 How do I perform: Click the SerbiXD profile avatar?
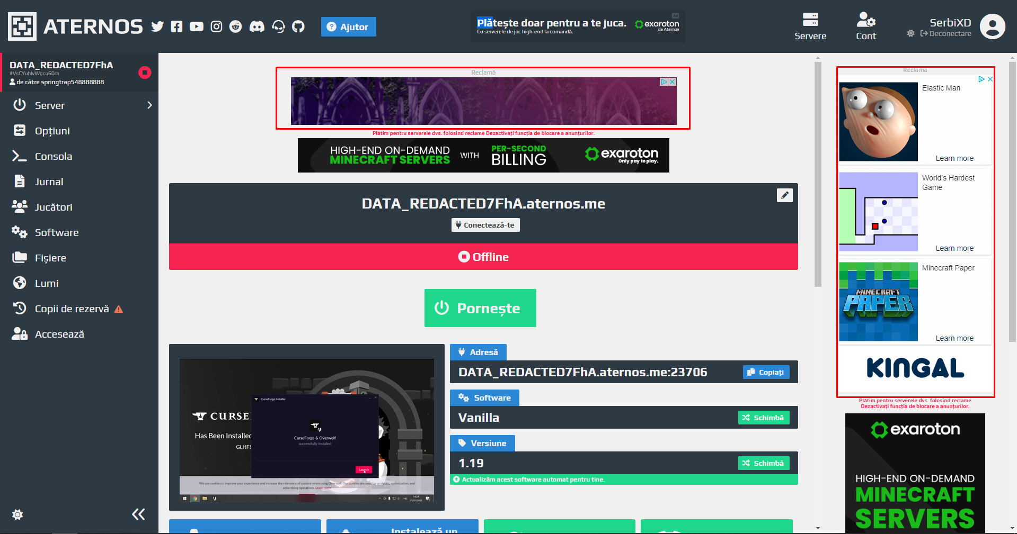point(992,26)
